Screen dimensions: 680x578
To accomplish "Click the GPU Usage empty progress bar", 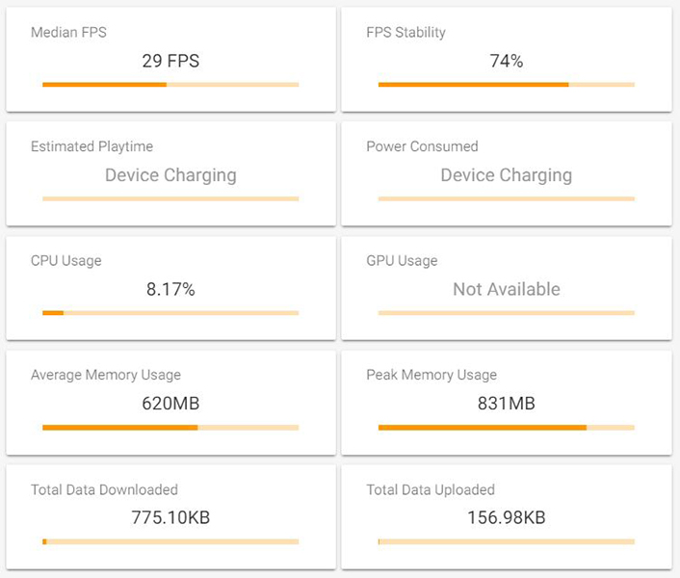I will (x=507, y=313).
